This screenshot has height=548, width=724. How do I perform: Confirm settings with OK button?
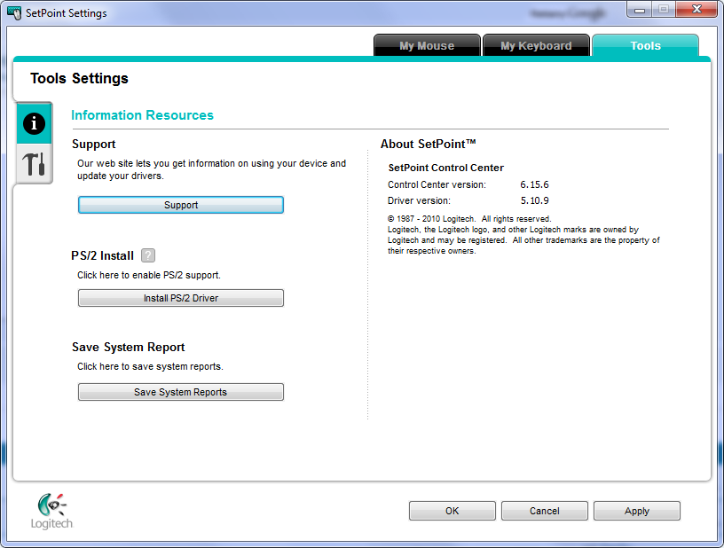coord(452,511)
